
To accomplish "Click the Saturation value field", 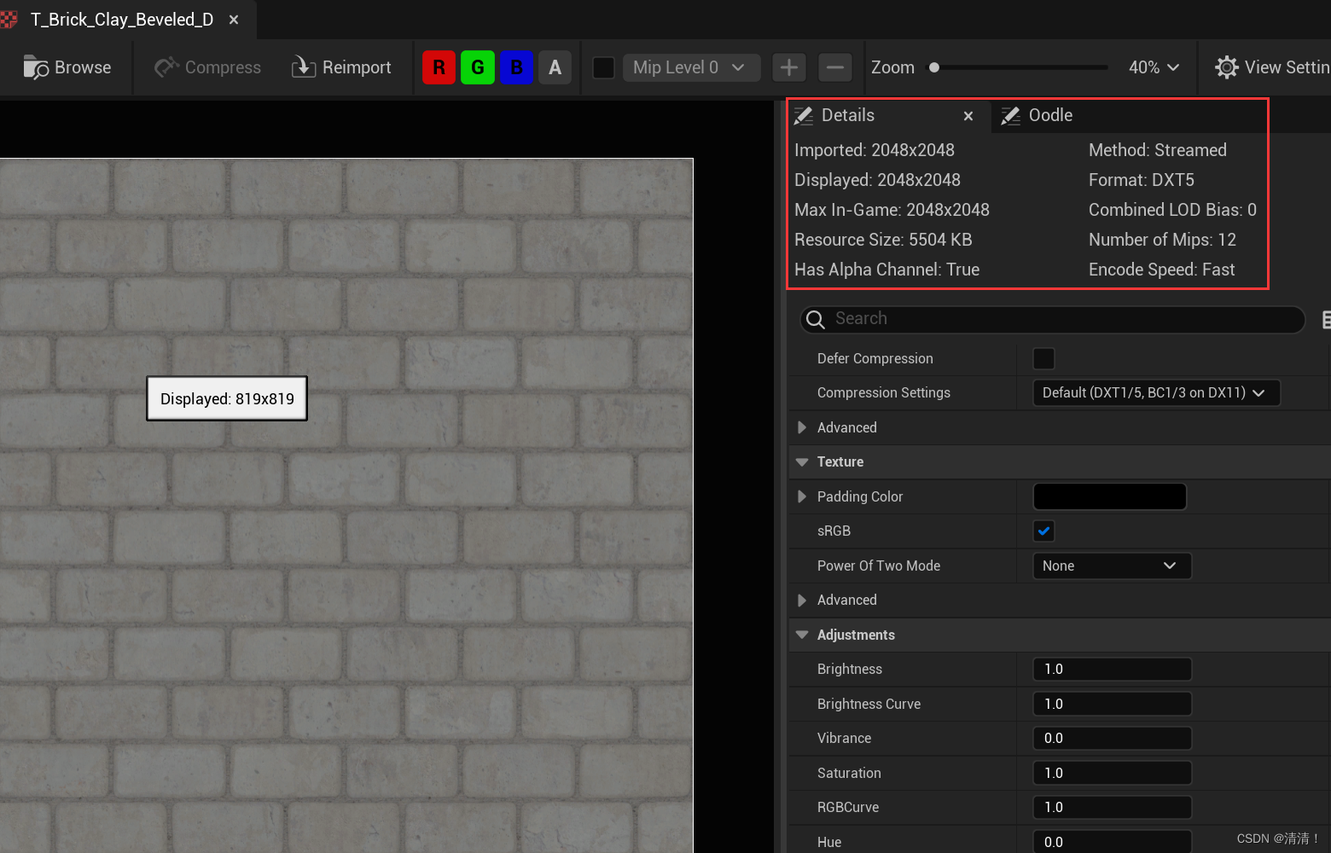I will point(1112,773).
